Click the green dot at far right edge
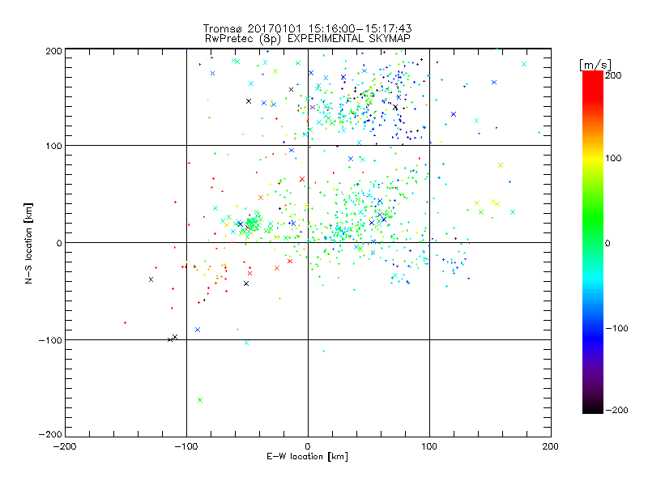 tap(539, 132)
